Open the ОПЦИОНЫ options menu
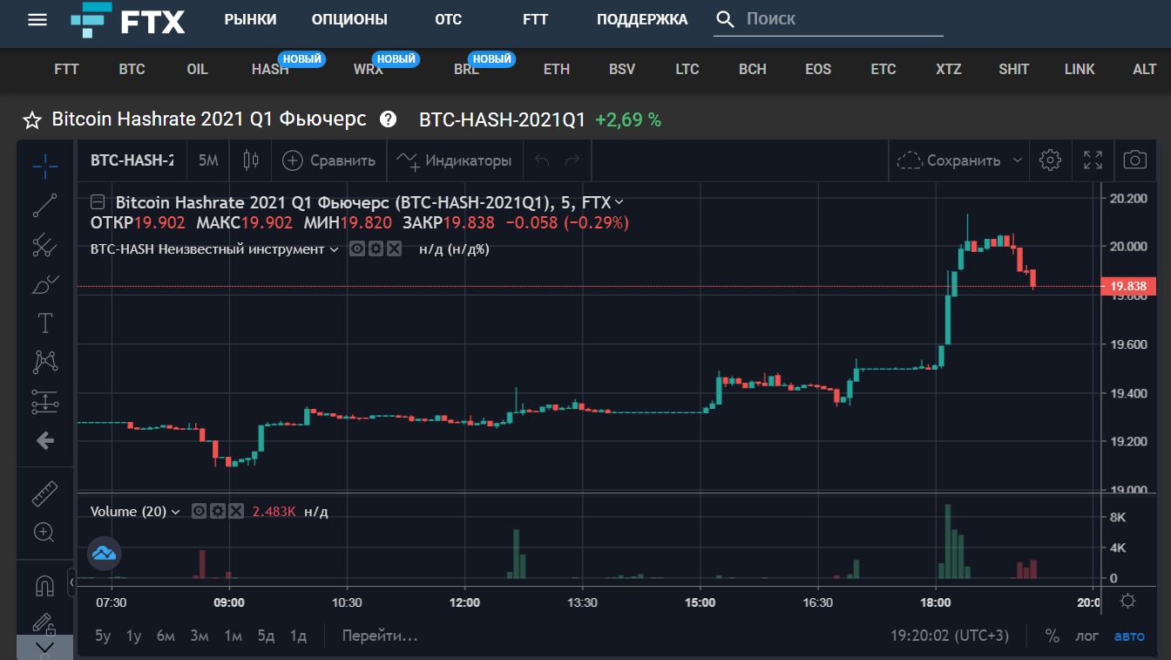This screenshot has height=660, width=1171. (x=349, y=19)
